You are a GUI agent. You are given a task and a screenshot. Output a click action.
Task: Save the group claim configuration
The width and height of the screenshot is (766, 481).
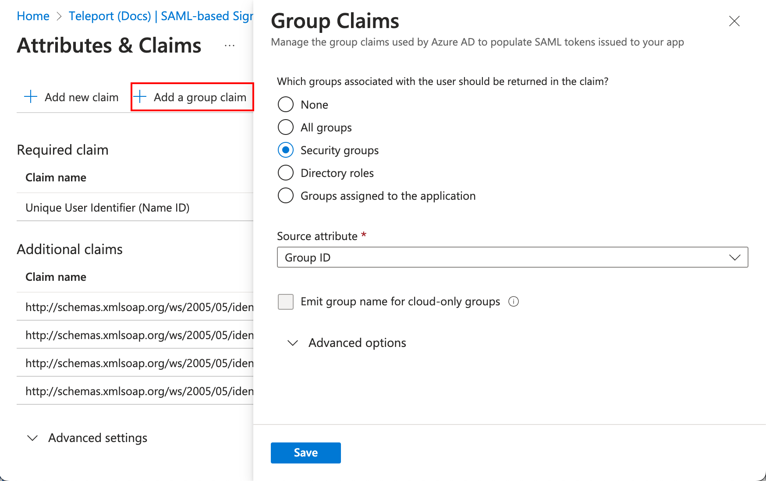point(305,453)
